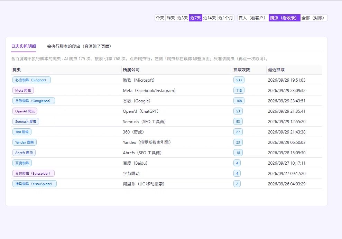Click the 豆包爬虫 (Bytespider) tag
Image resolution: width=342 pixels, height=239 pixels.
click(x=34, y=173)
